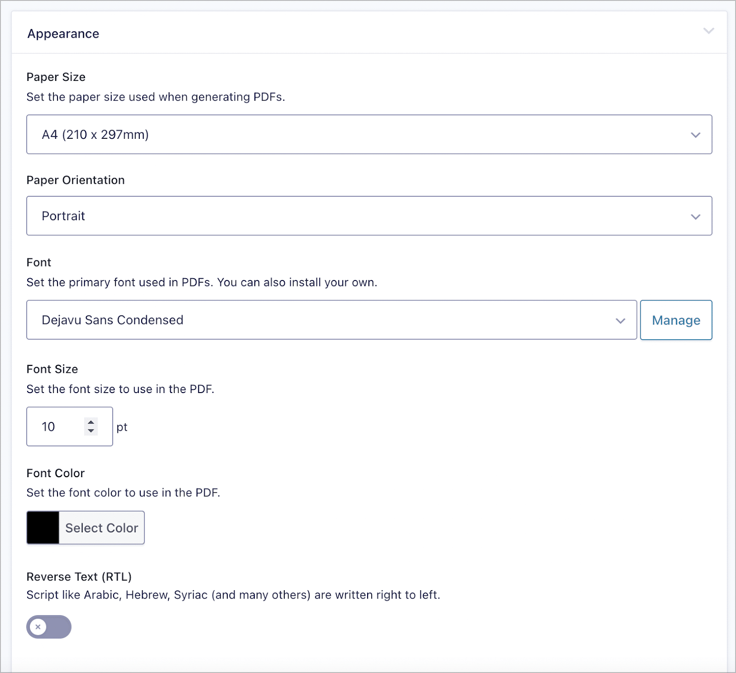Click the up stepper arrow beside the font size
Image resolution: width=736 pixels, height=673 pixels.
[91, 422]
